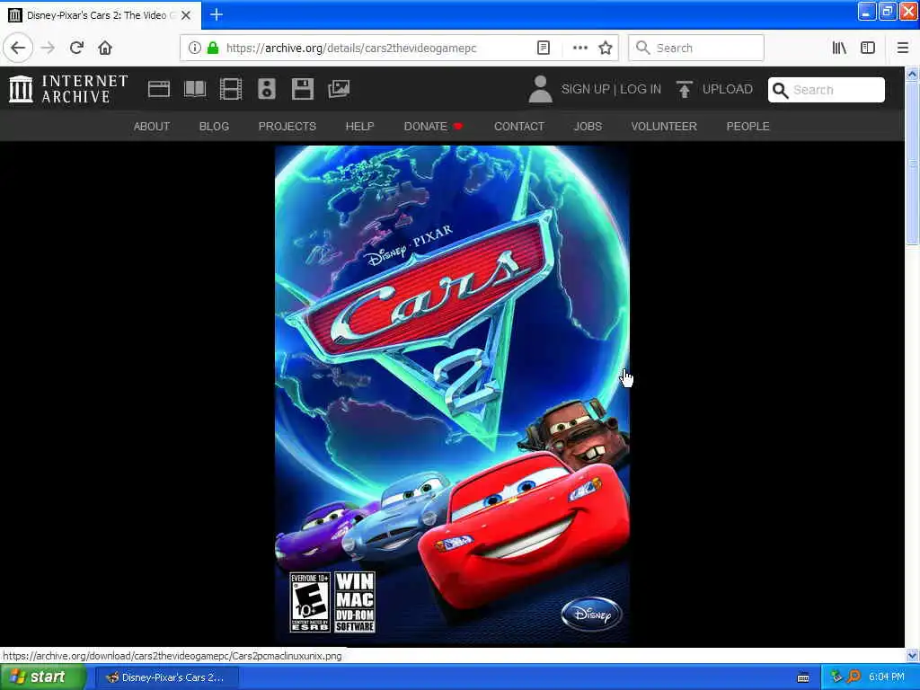The image size is (920, 690).
Task: Open the DONATE menu item
Action: (x=433, y=126)
